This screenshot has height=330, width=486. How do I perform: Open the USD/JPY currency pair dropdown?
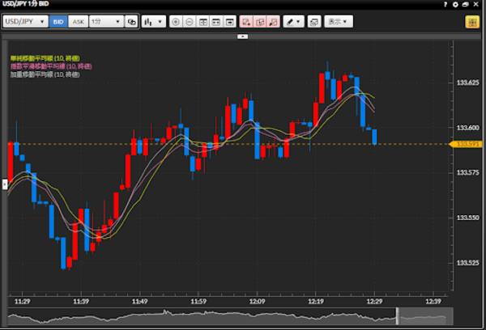pyautogui.click(x=25, y=22)
